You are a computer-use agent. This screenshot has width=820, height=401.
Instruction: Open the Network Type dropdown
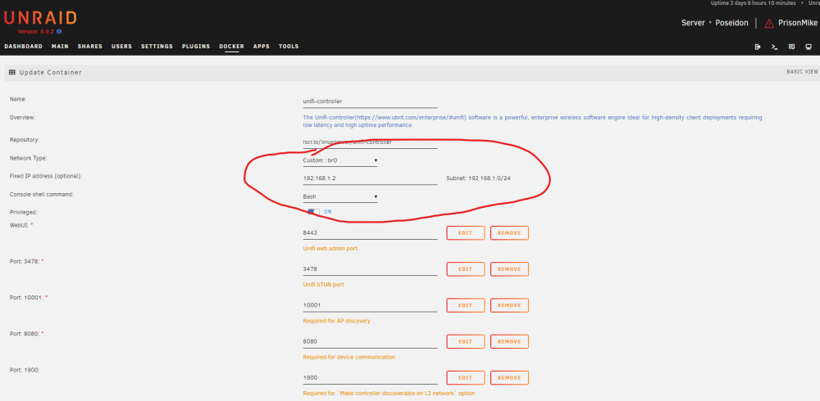pos(340,160)
